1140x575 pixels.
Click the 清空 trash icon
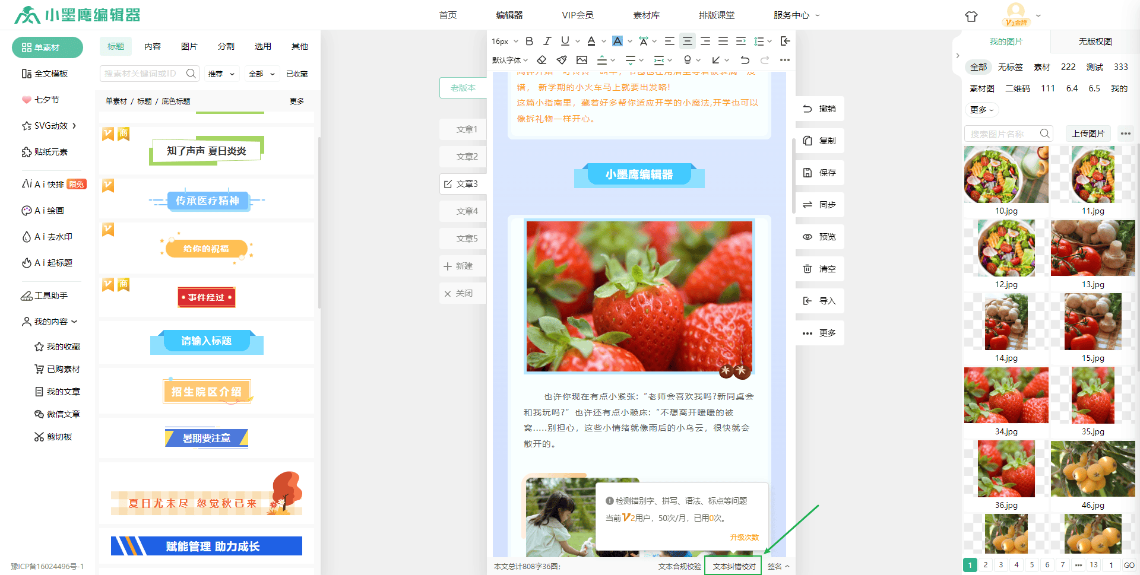(x=807, y=269)
